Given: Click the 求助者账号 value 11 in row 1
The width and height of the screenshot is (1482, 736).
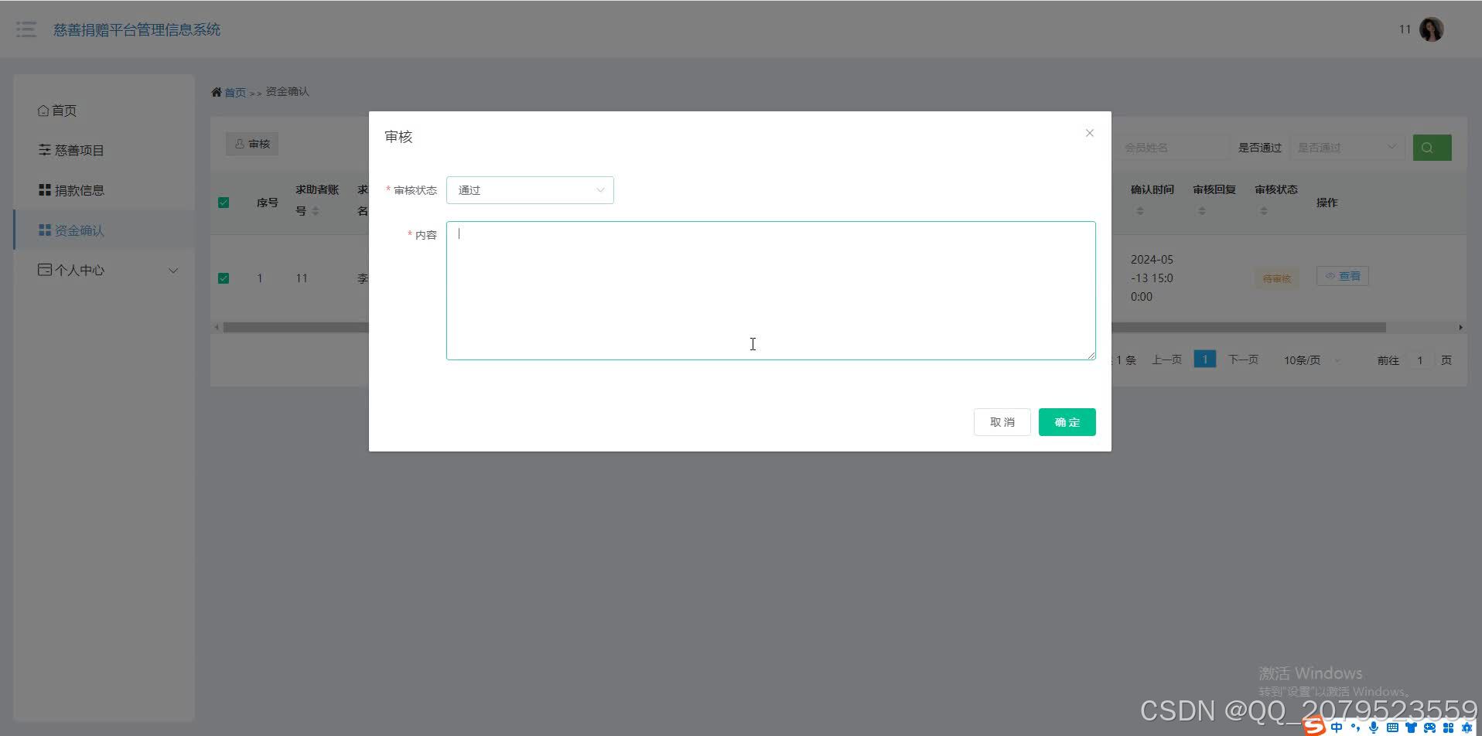Looking at the screenshot, I should click(x=302, y=278).
